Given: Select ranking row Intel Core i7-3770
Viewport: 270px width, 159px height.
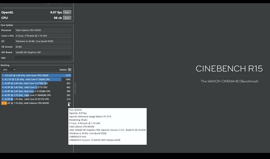Looking at the screenshot, I should tap(36, 87).
